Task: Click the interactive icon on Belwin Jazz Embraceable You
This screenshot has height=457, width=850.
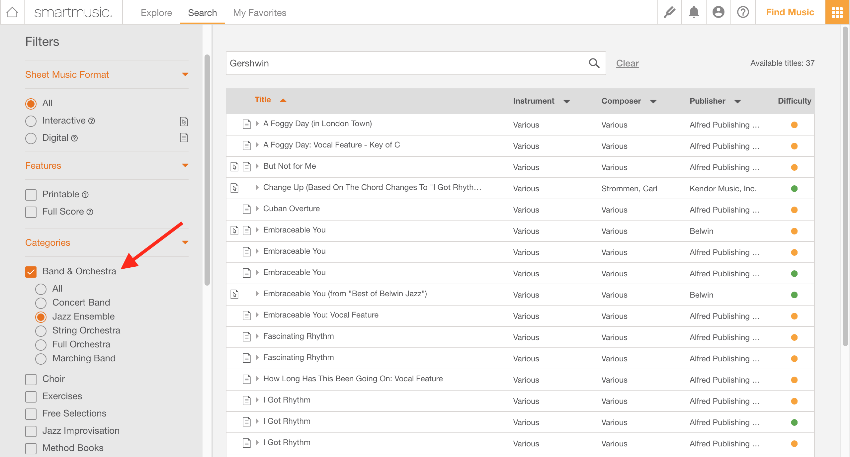Action: click(234, 294)
